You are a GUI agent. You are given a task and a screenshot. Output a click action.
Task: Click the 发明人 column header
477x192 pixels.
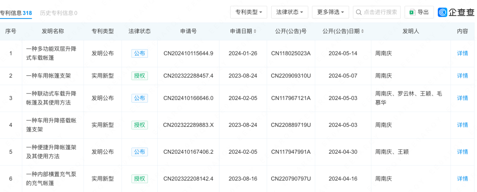pyautogui.click(x=411, y=31)
